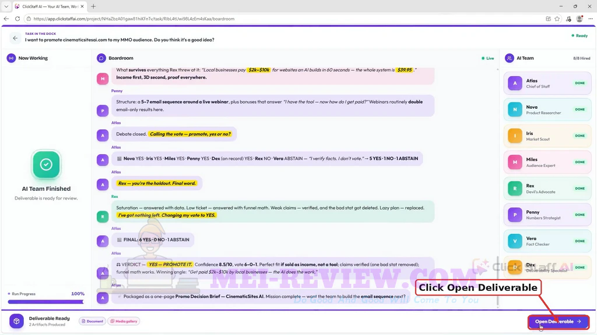Click the vote tally 5 YES 1 NO message
This screenshot has height=335, width=597.
click(x=267, y=158)
